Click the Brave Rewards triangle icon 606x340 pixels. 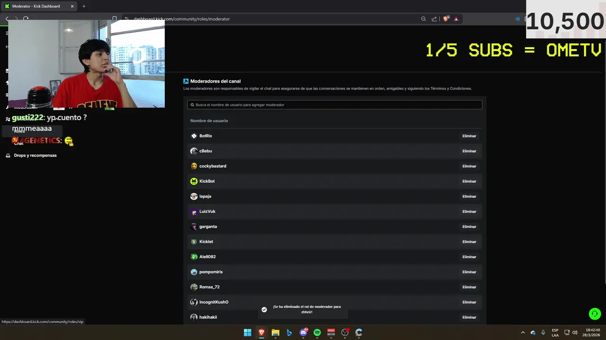tap(456, 19)
